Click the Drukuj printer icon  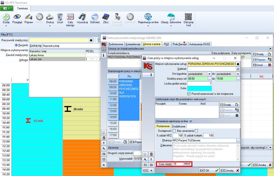50,17
